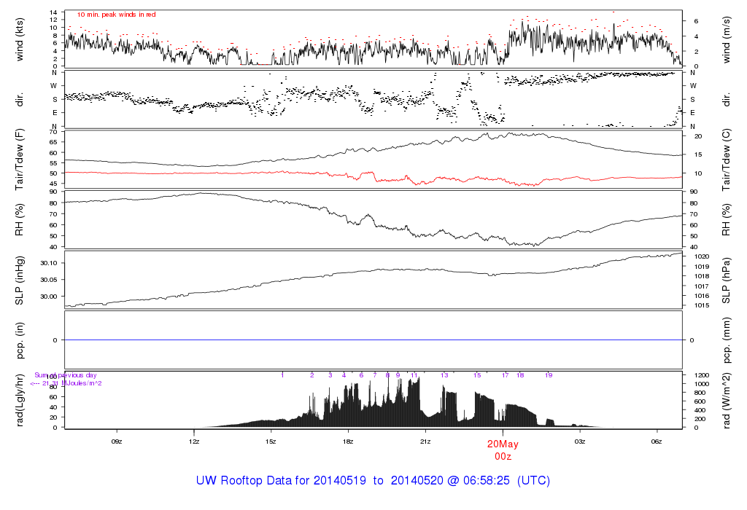Click the purple hour marker '11'

pos(414,375)
